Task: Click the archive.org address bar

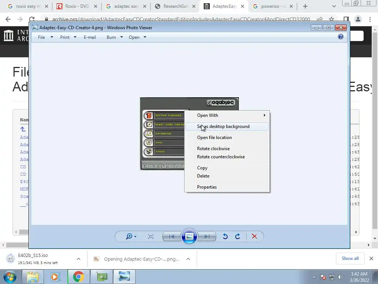Action: (x=181, y=19)
